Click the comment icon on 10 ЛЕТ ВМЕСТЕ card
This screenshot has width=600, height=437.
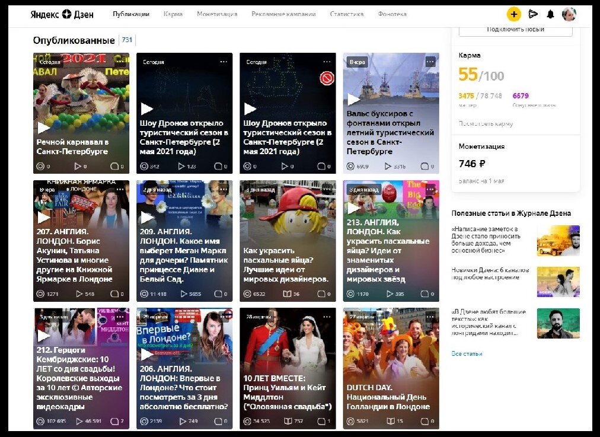[321, 422]
